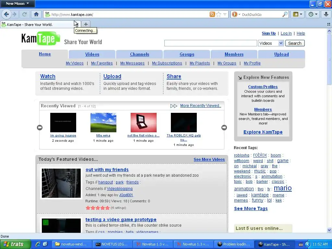Open the history clock toolbar button
The width and height of the screenshot is (332, 249).
[313, 14]
